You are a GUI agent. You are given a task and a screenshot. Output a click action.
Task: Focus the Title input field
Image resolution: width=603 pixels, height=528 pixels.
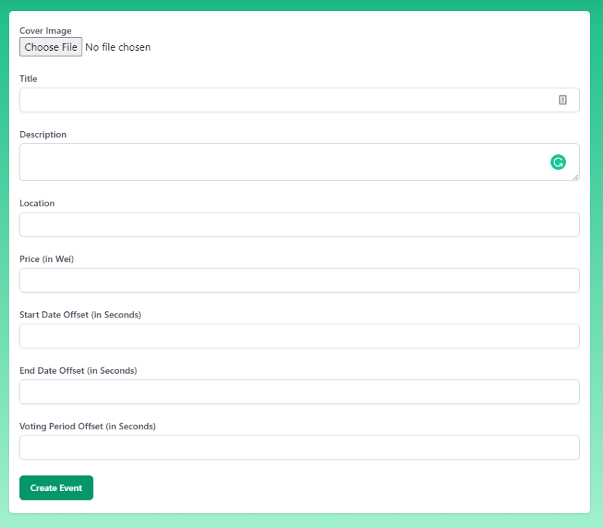pyautogui.click(x=299, y=100)
